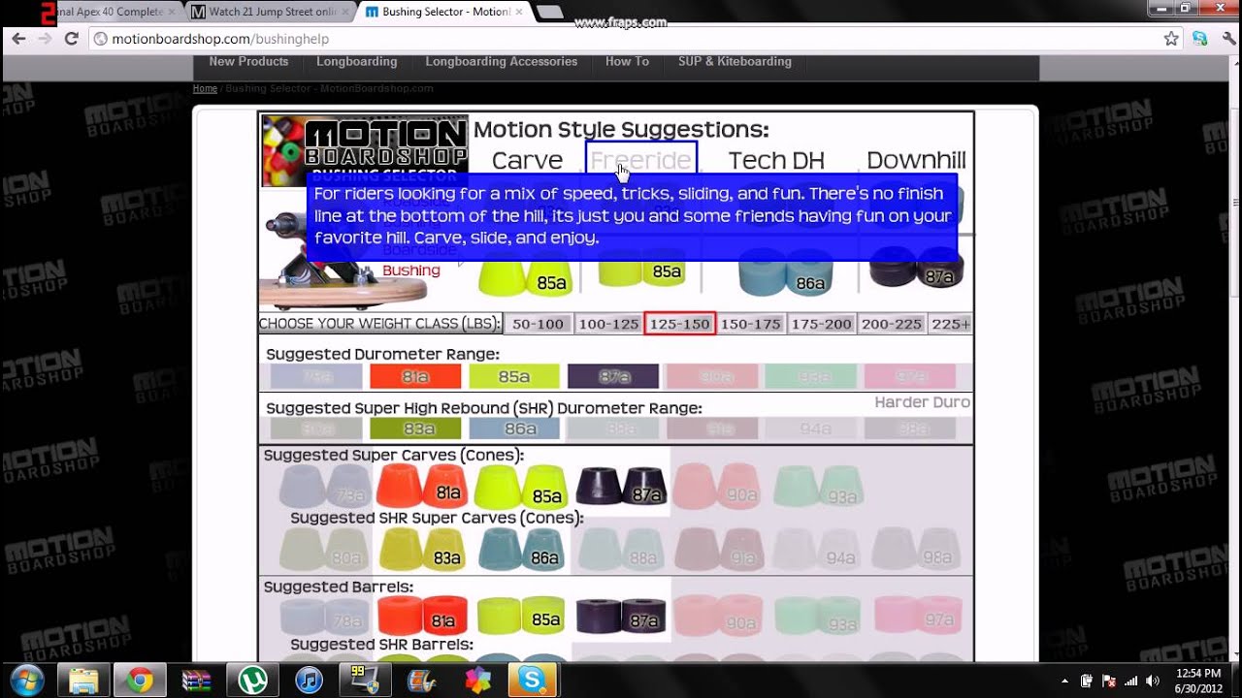
Task: Open the Fraps taskbar icon
Action: coord(365,681)
